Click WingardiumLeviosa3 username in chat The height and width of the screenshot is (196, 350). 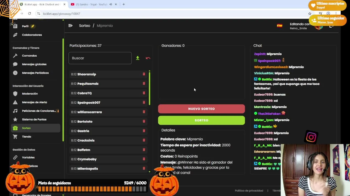click(x=271, y=67)
